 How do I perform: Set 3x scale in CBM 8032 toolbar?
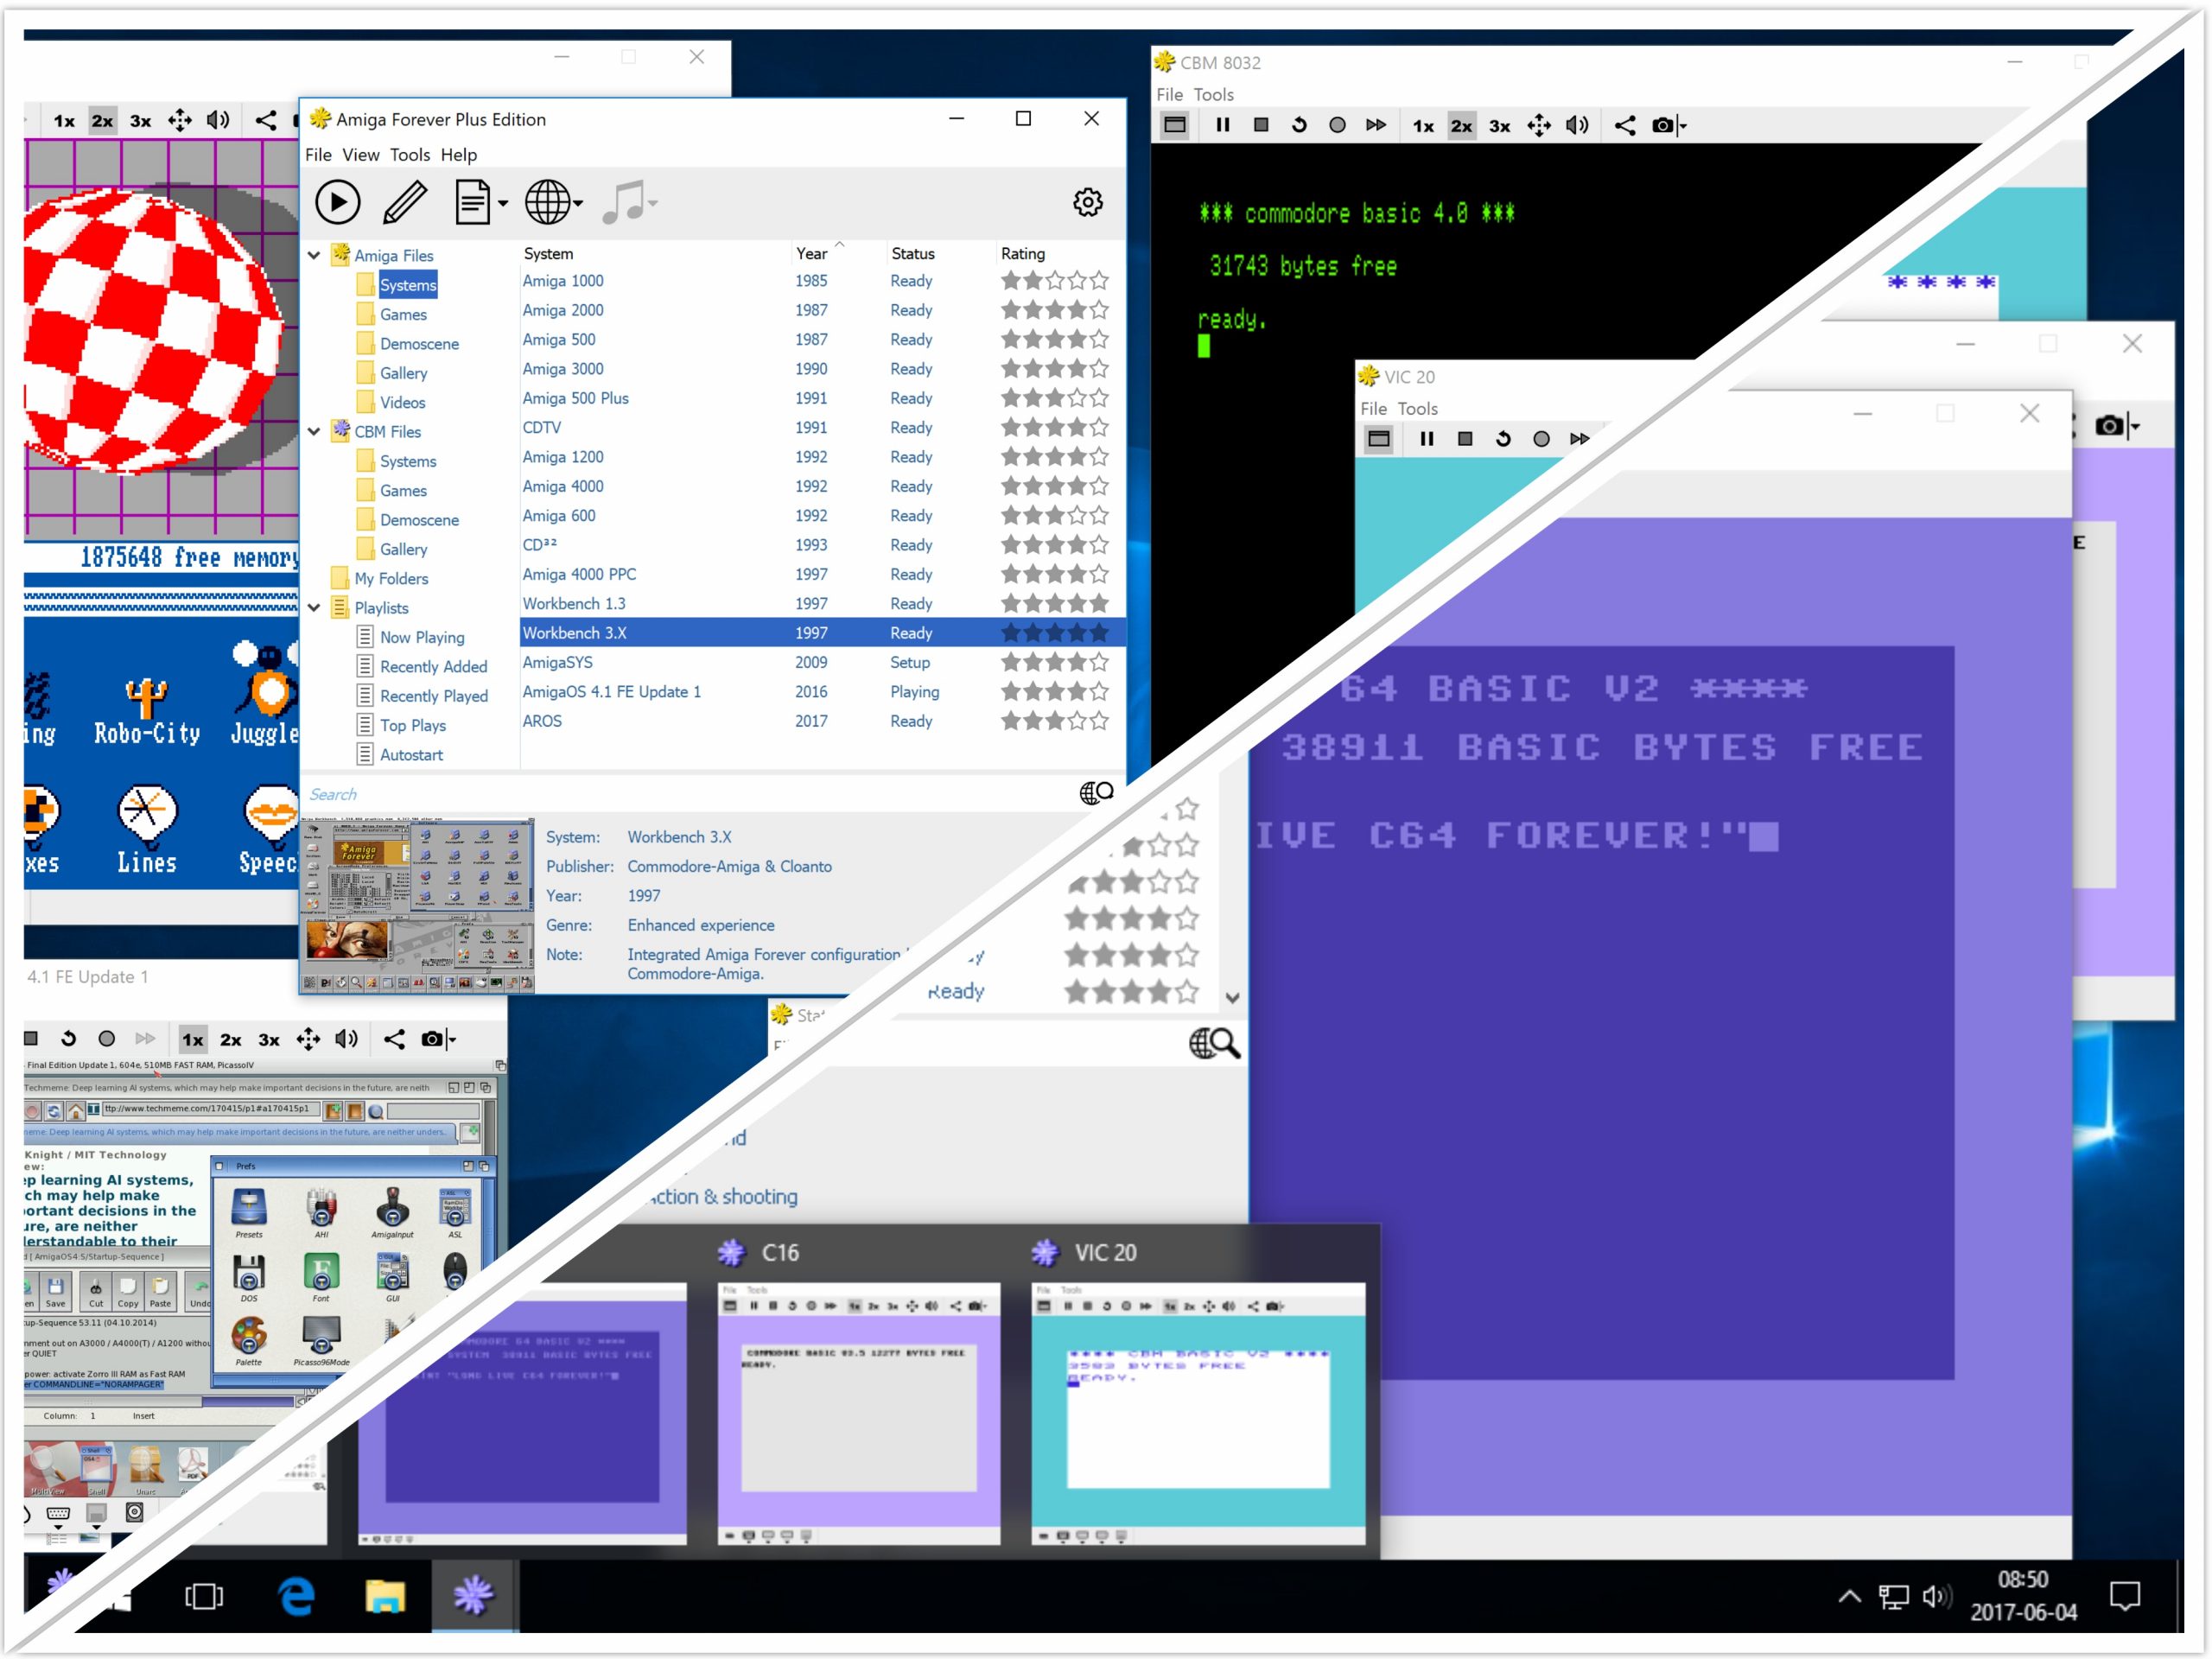pyautogui.click(x=1499, y=126)
